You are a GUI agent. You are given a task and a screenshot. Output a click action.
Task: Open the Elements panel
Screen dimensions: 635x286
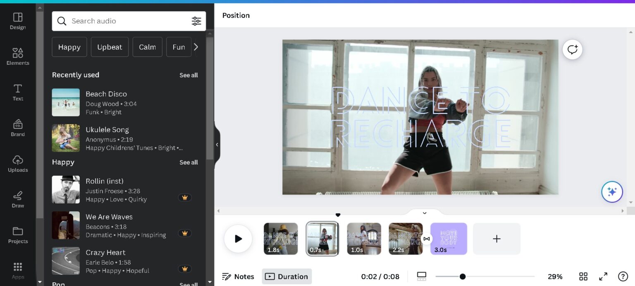(x=17, y=56)
